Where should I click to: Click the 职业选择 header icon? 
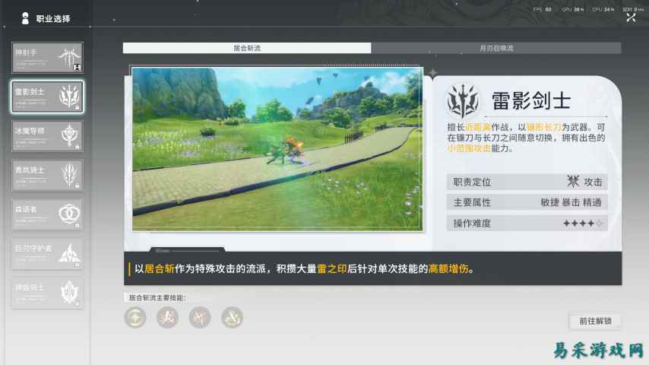[25, 18]
